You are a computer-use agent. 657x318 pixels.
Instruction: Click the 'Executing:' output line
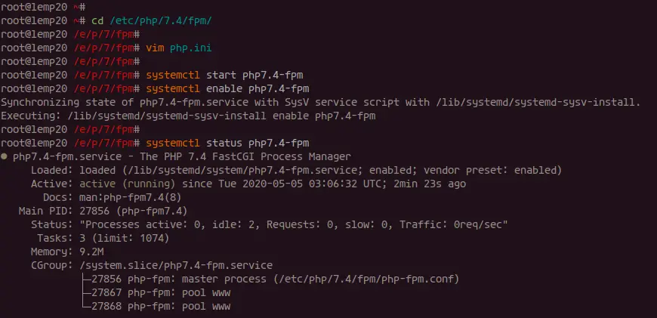(x=189, y=116)
